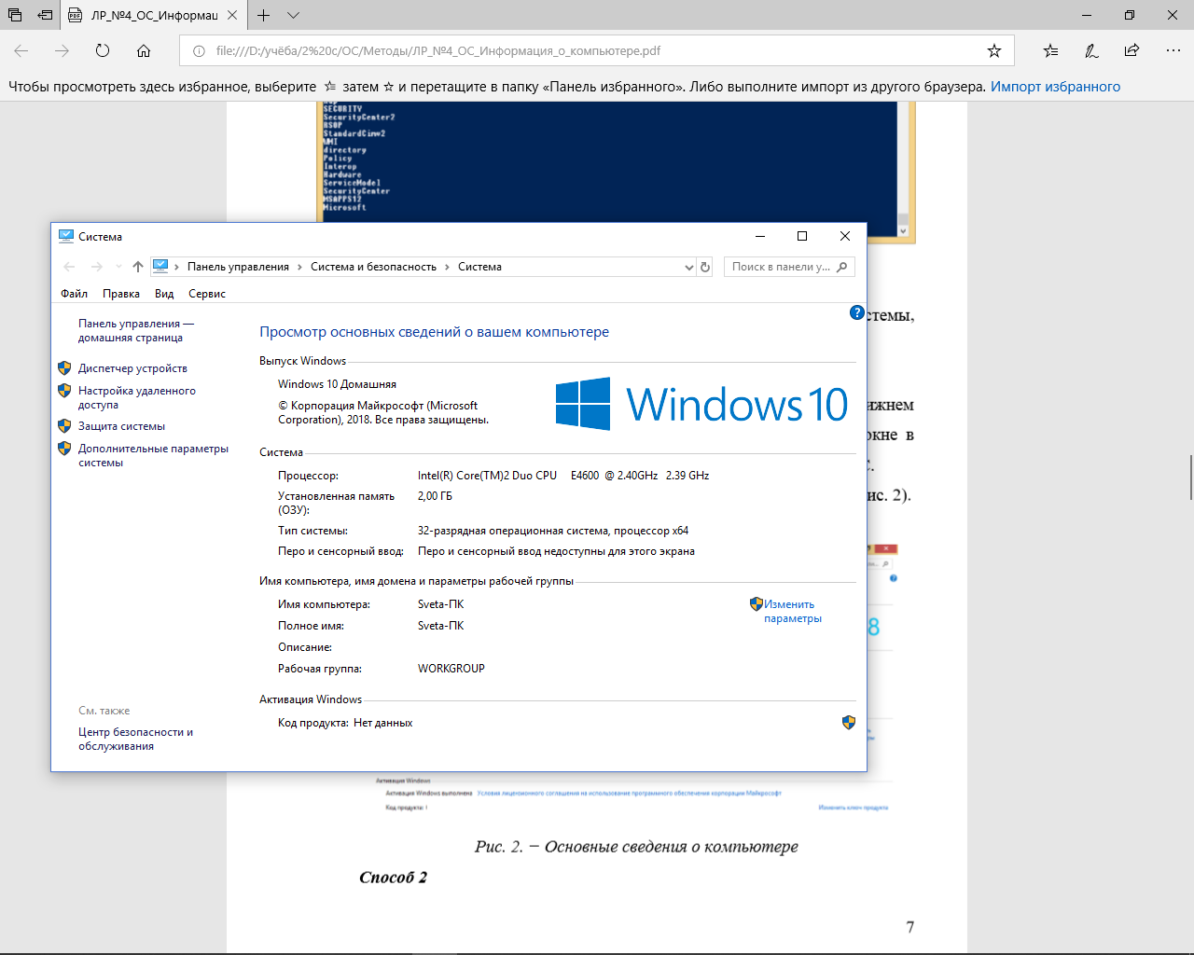Open the Edge favorites hub
The width and height of the screenshot is (1194, 955).
click(x=1051, y=50)
